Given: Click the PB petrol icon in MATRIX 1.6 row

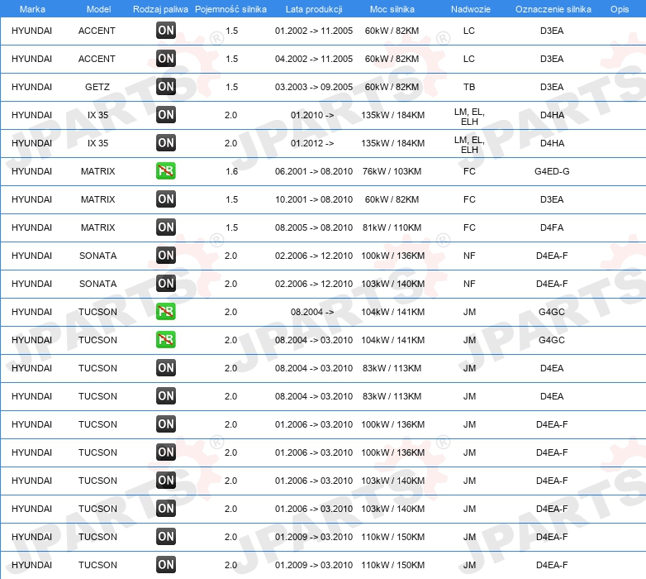Looking at the screenshot, I should click(x=166, y=171).
